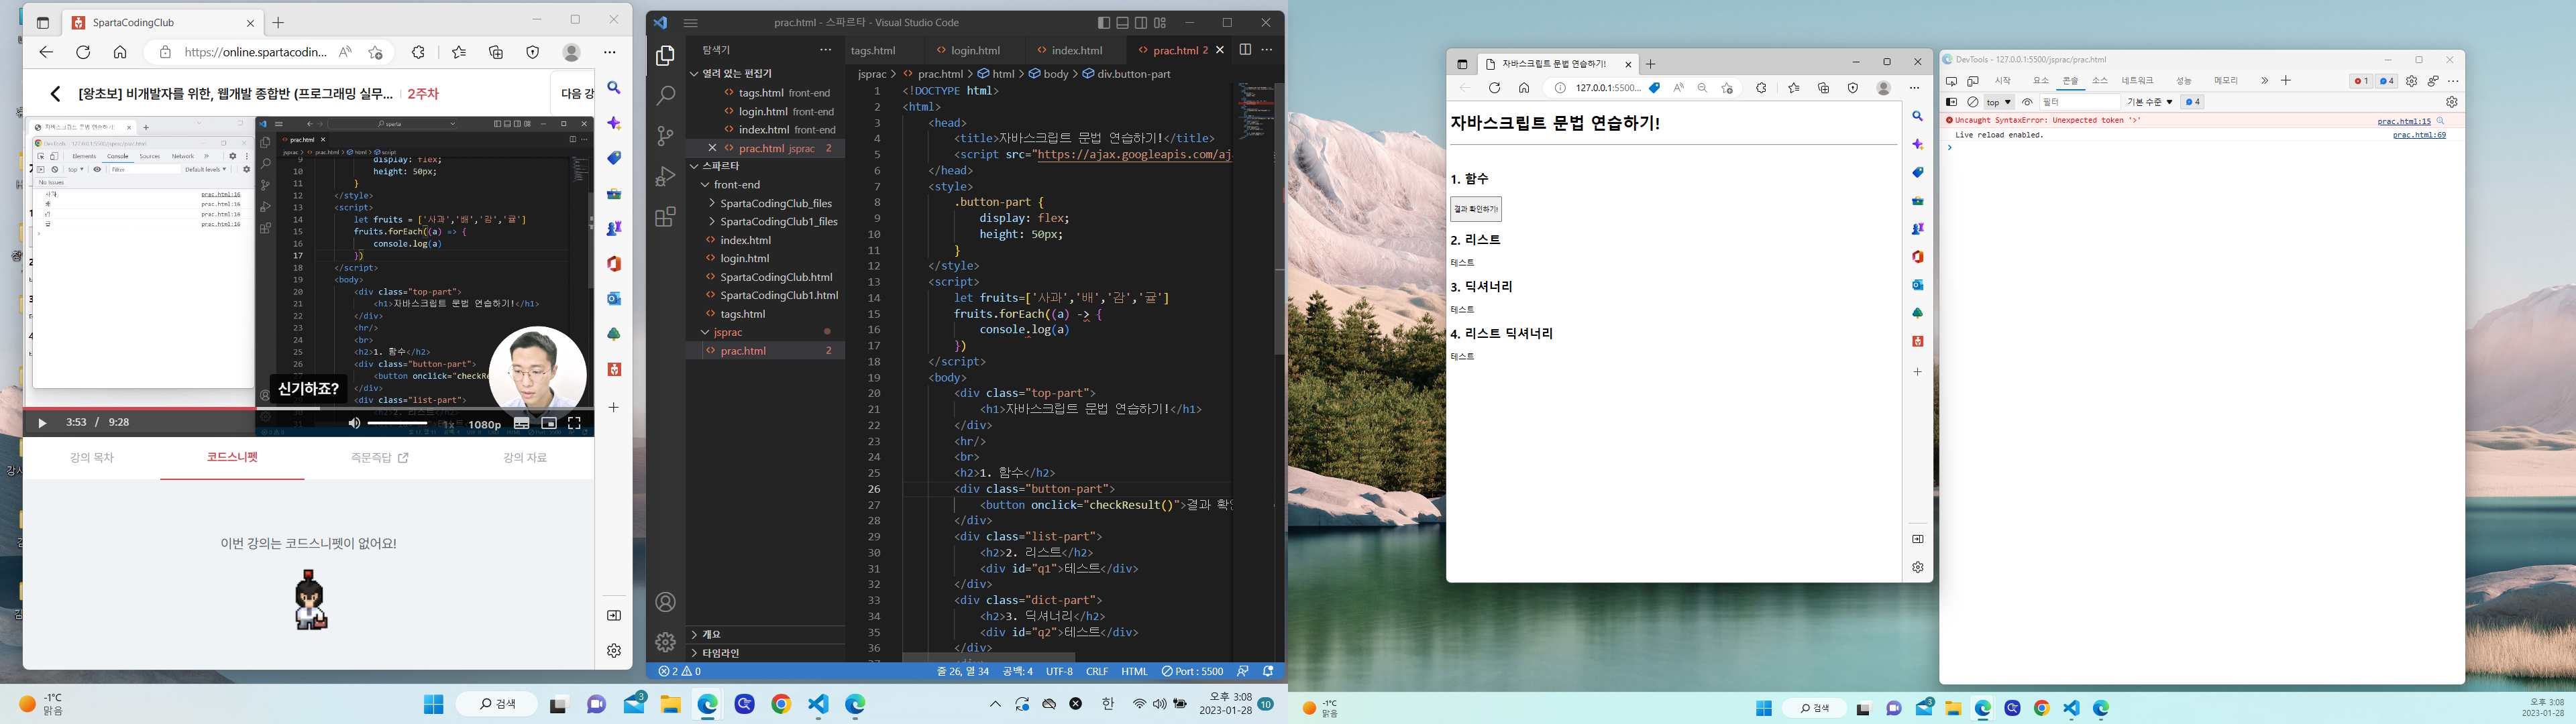The height and width of the screenshot is (724, 2576).
Task: Collapse the open editors section in VS Code
Action: point(765,73)
